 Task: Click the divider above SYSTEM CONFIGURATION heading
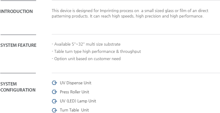[x=18, y=73]
